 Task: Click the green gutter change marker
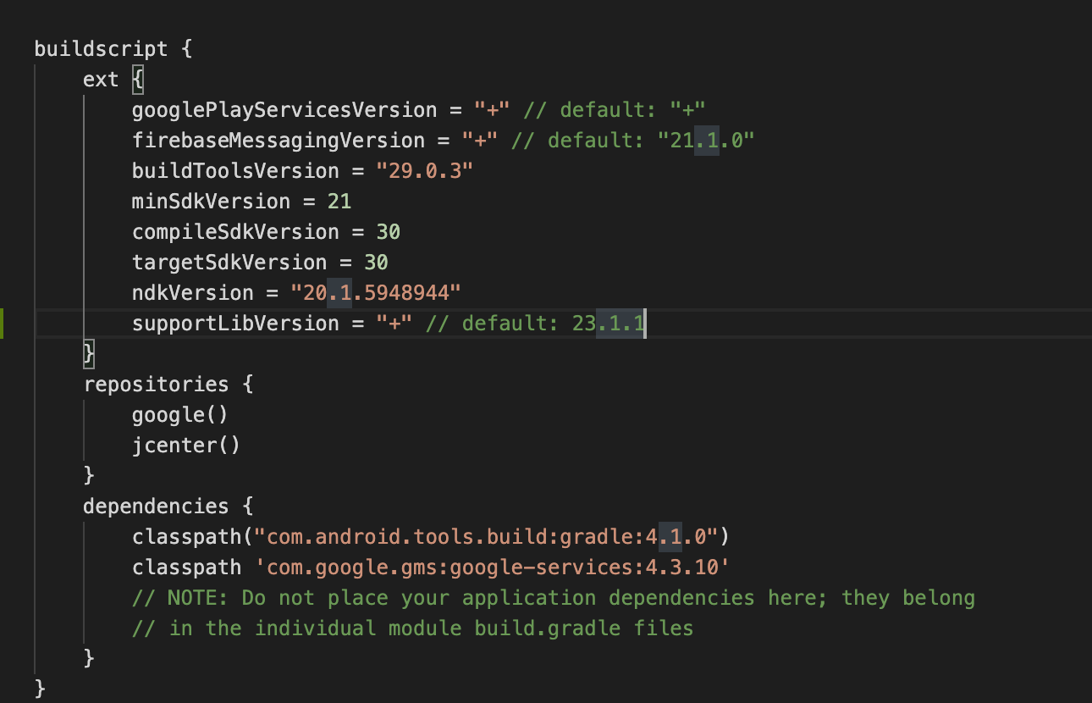pos(2,323)
